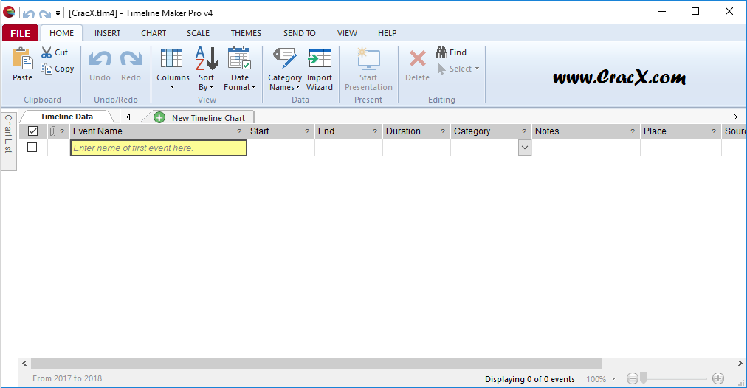Toggle the select-all checkbox in header

click(x=33, y=131)
